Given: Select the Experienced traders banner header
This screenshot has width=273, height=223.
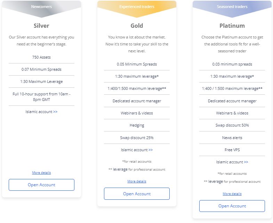Looking at the screenshot, I should point(137,7).
